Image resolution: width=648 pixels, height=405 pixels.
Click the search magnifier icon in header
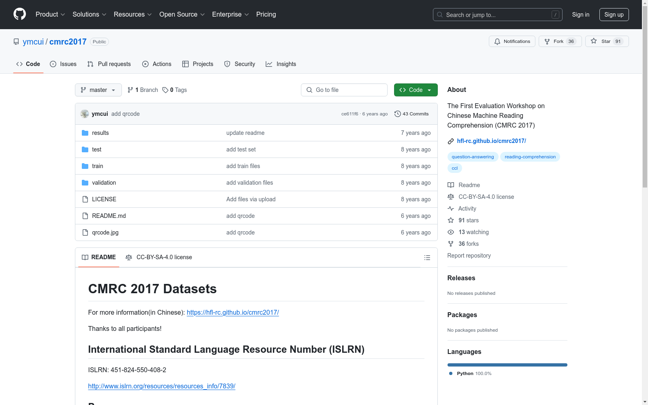coord(440,15)
